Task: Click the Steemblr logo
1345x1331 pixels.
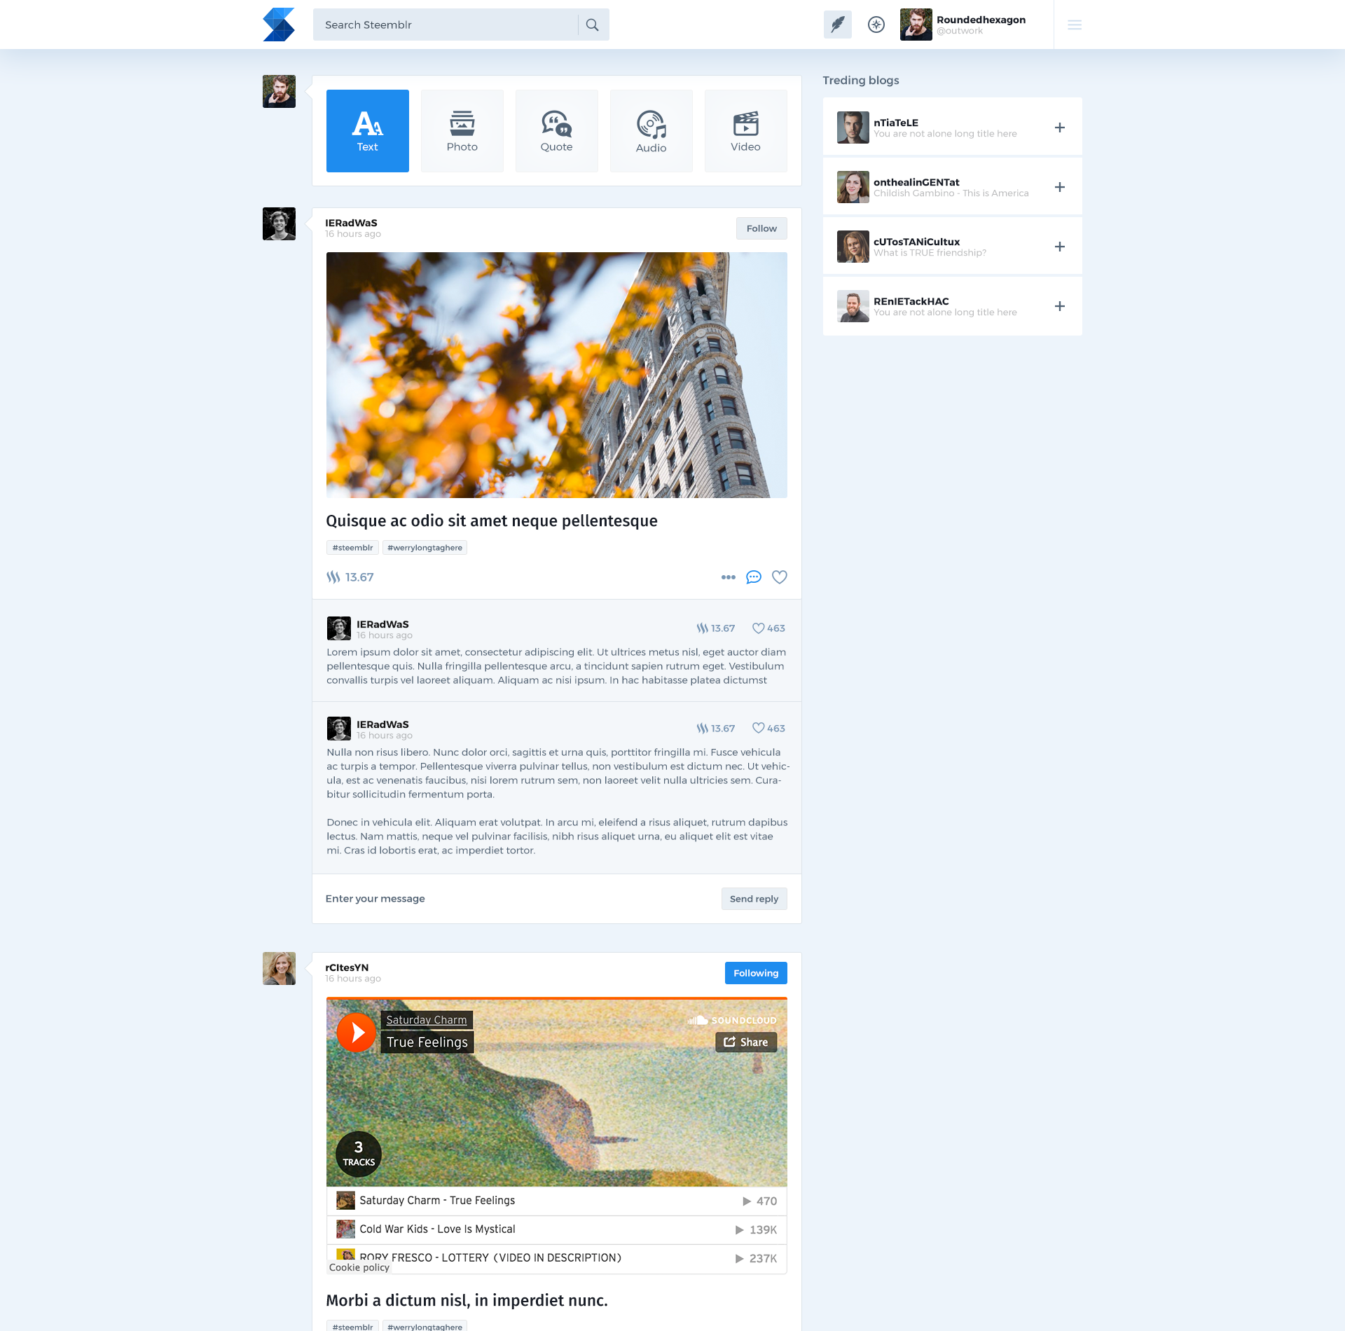Action: [279, 25]
